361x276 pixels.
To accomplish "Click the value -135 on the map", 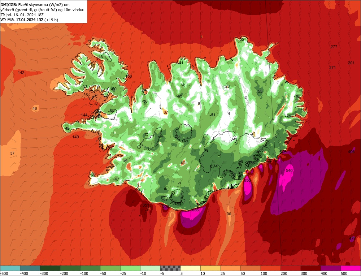I will click(177, 204).
